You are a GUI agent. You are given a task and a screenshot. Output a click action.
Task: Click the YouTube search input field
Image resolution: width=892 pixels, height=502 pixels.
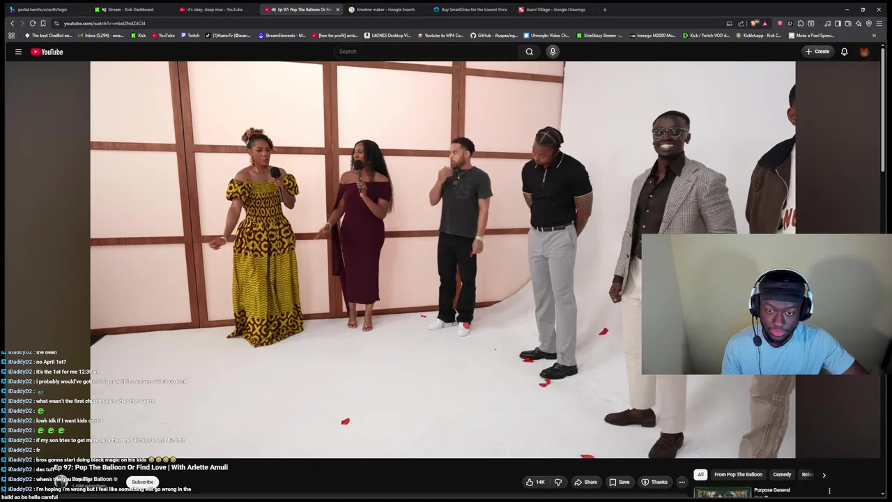426,52
